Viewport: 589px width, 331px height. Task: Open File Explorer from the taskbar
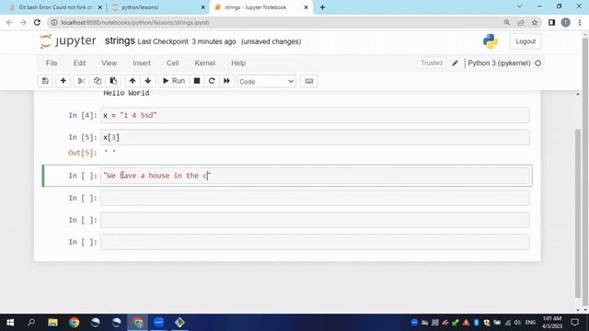tap(52, 323)
